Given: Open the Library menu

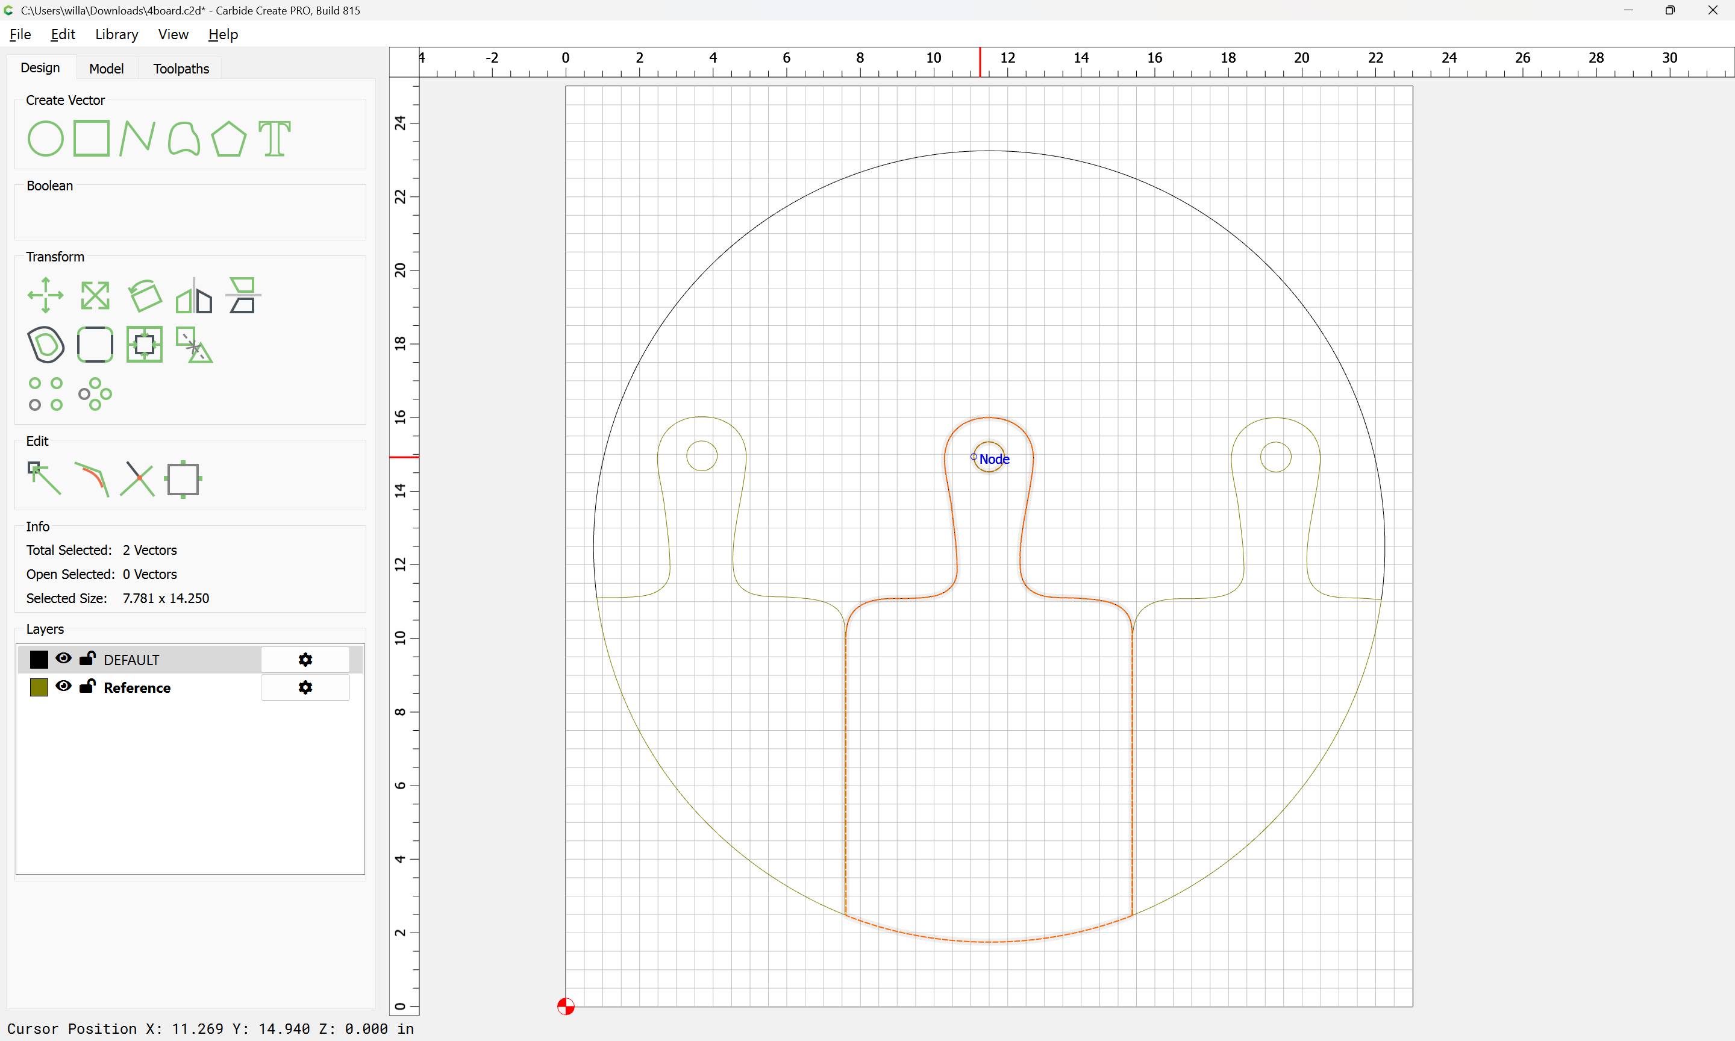Looking at the screenshot, I should [116, 34].
